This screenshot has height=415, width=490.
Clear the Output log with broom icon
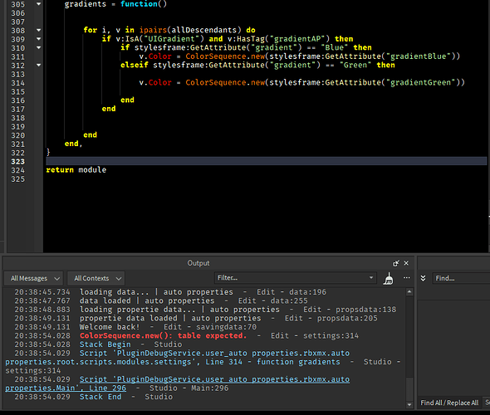[x=389, y=279]
